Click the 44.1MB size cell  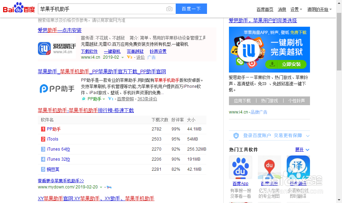[194, 129]
